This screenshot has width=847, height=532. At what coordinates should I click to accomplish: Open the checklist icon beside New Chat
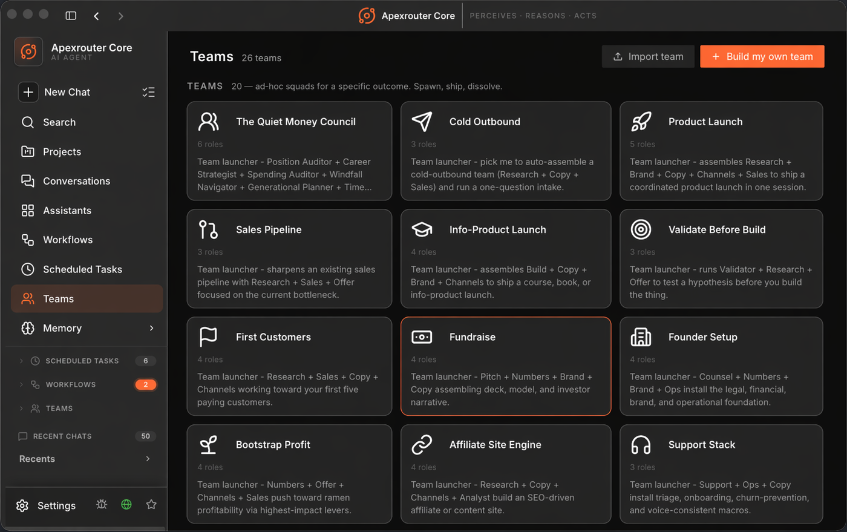148,92
